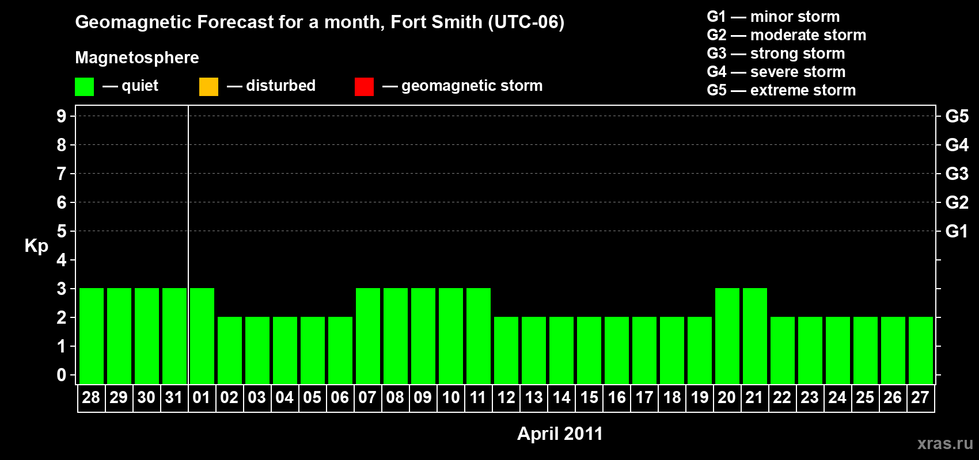Click the green bar for April 12
This screenshot has height=460, width=979.
pyautogui.click(x=506, y=350)
